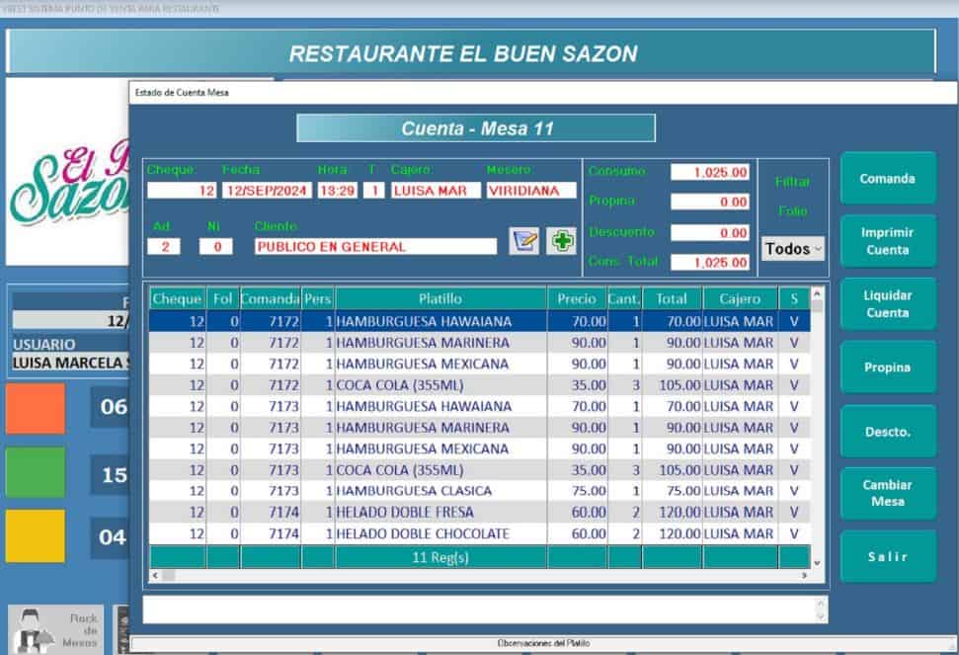The height and width of the screenshot is (655, 959).
Task: Select the green table status swatch
Action: point(36,472)
